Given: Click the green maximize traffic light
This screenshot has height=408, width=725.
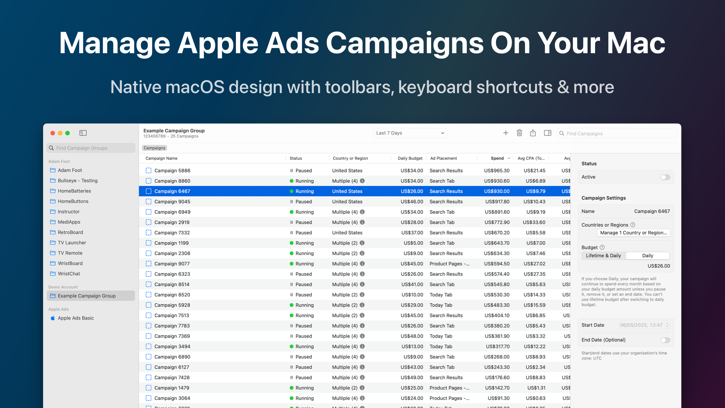Looking at the screenshot, I should tap(68, 133).
